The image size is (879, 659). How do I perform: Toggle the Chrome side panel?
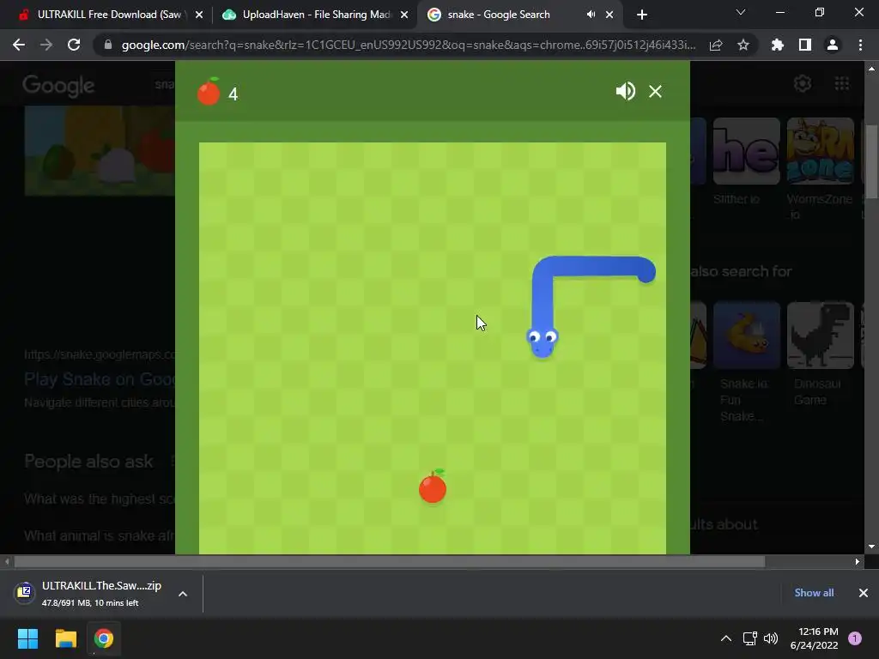(x=805, y=45)
